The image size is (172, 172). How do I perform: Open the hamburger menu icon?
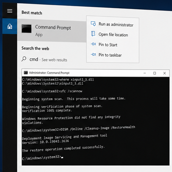coord(10,11)
